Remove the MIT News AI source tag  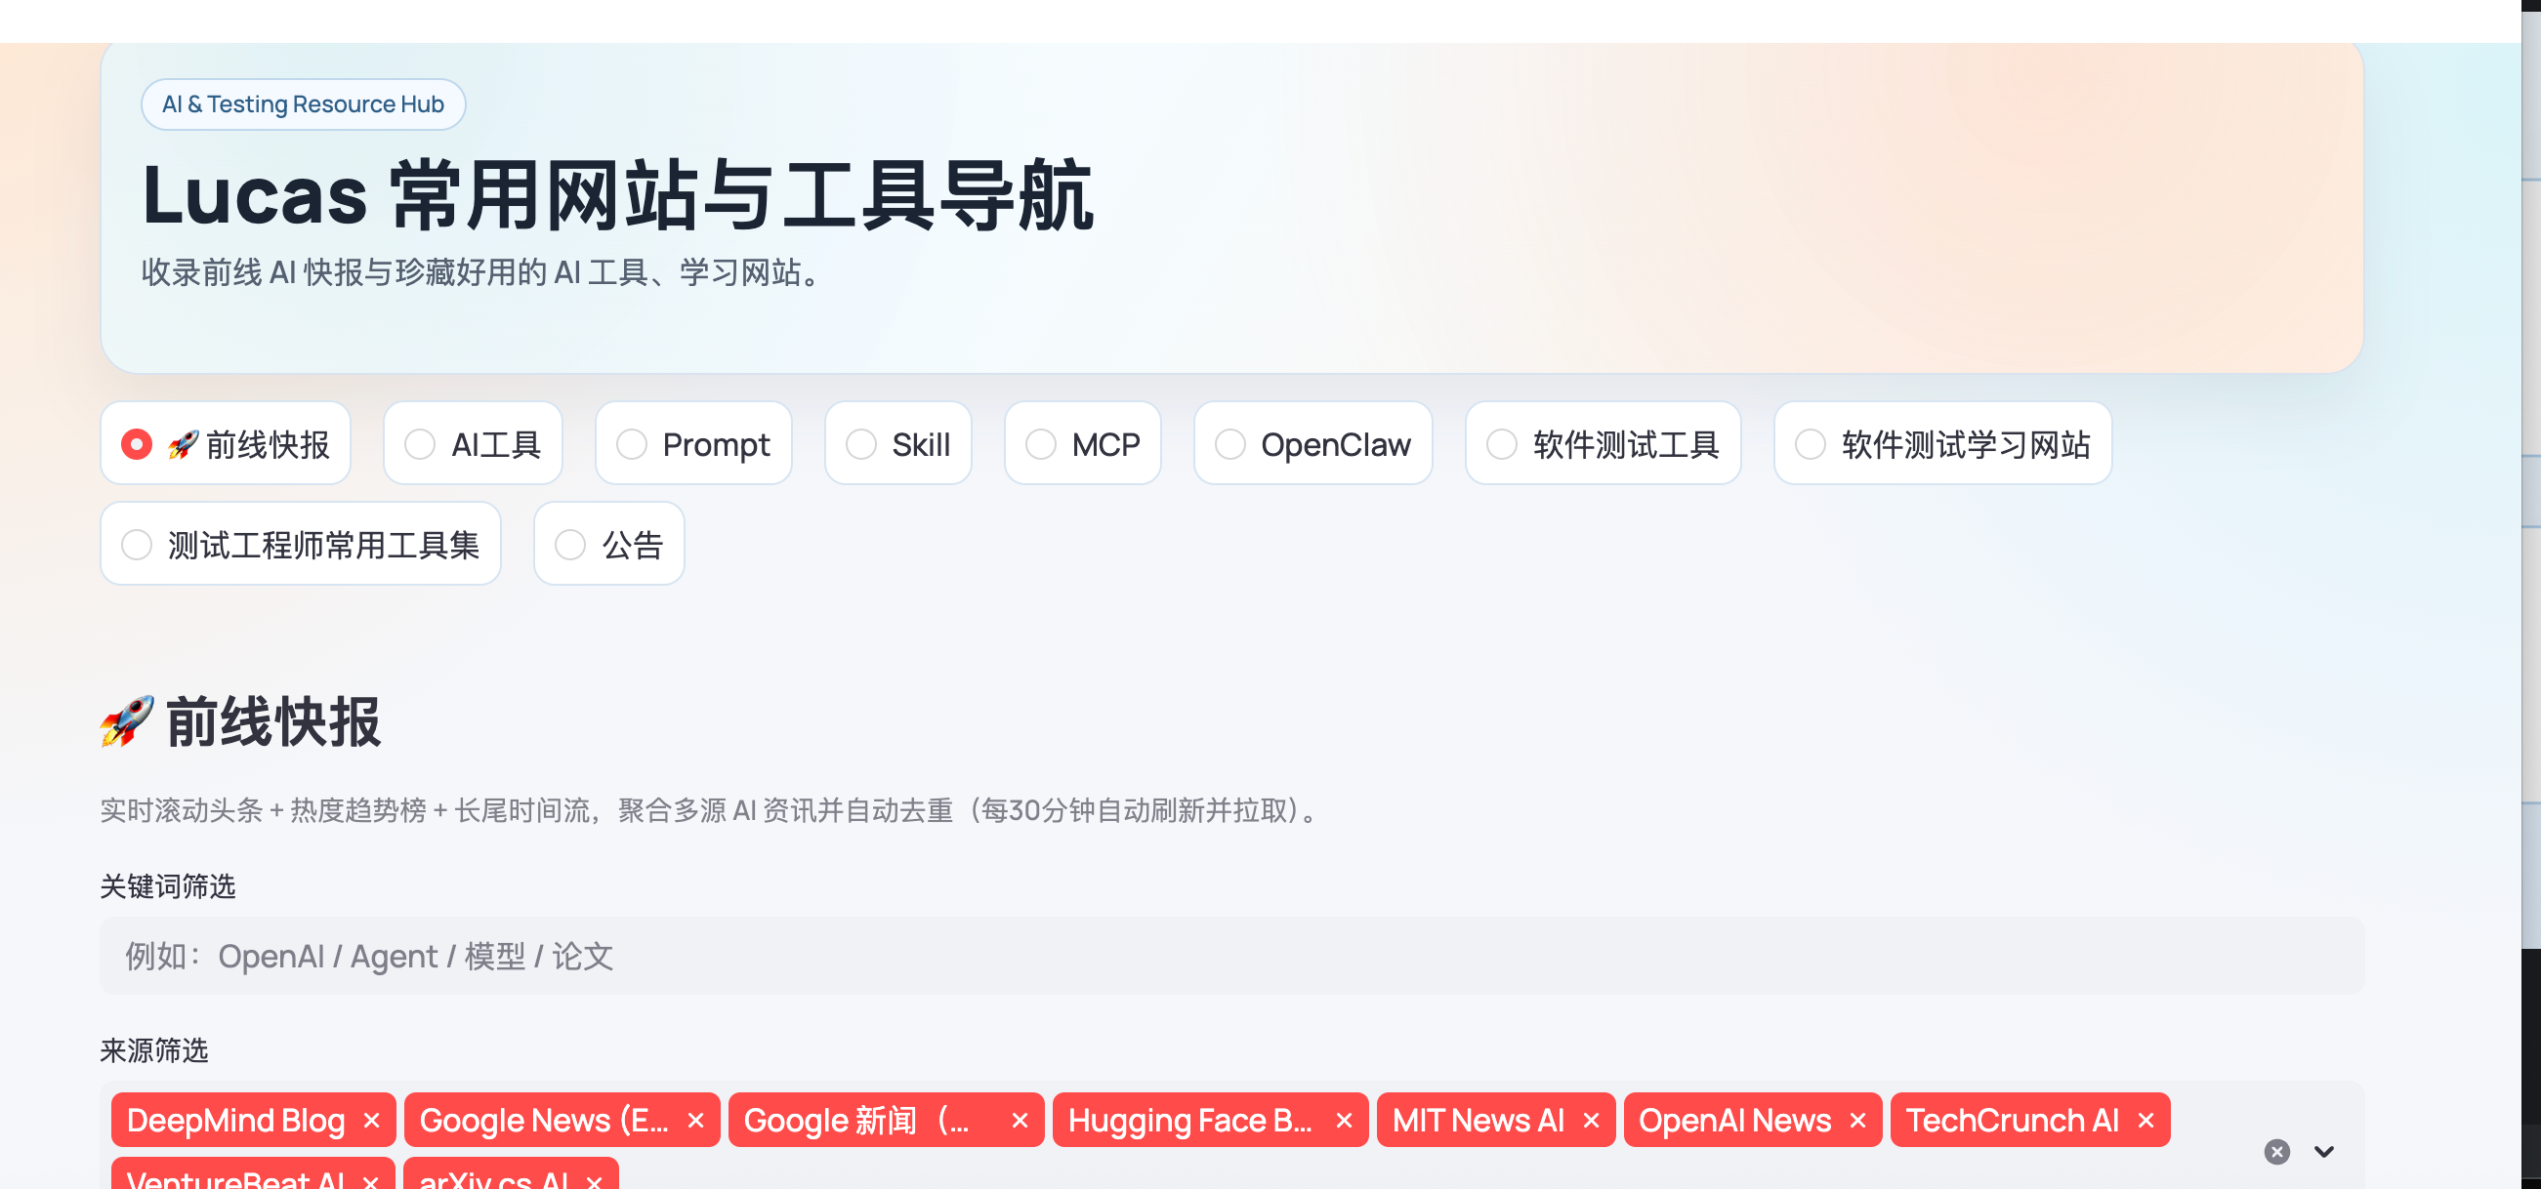tap(1591, 1121)
